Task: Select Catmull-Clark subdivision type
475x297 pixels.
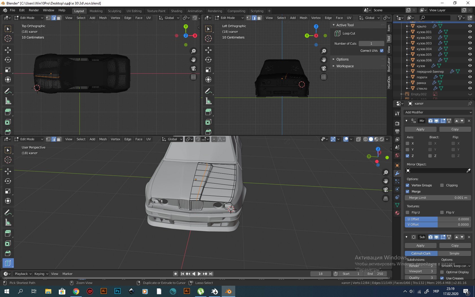Action: (x=421, y=253)
